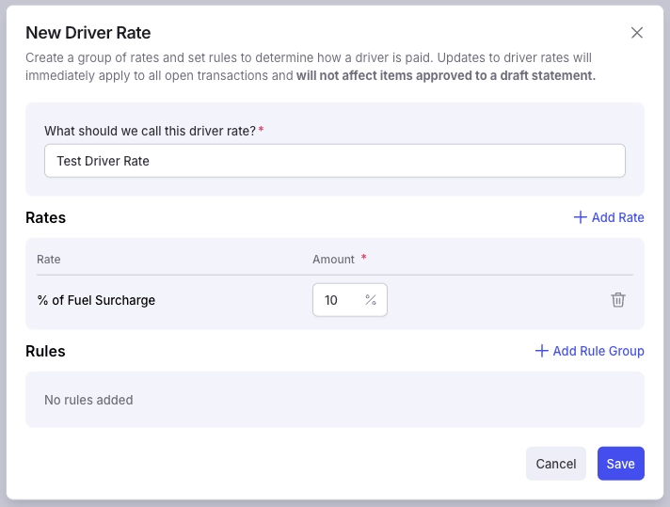Click the 'New Driver Rate' dialog title
This screenshot has width=670, height=507.
(88, 33)
